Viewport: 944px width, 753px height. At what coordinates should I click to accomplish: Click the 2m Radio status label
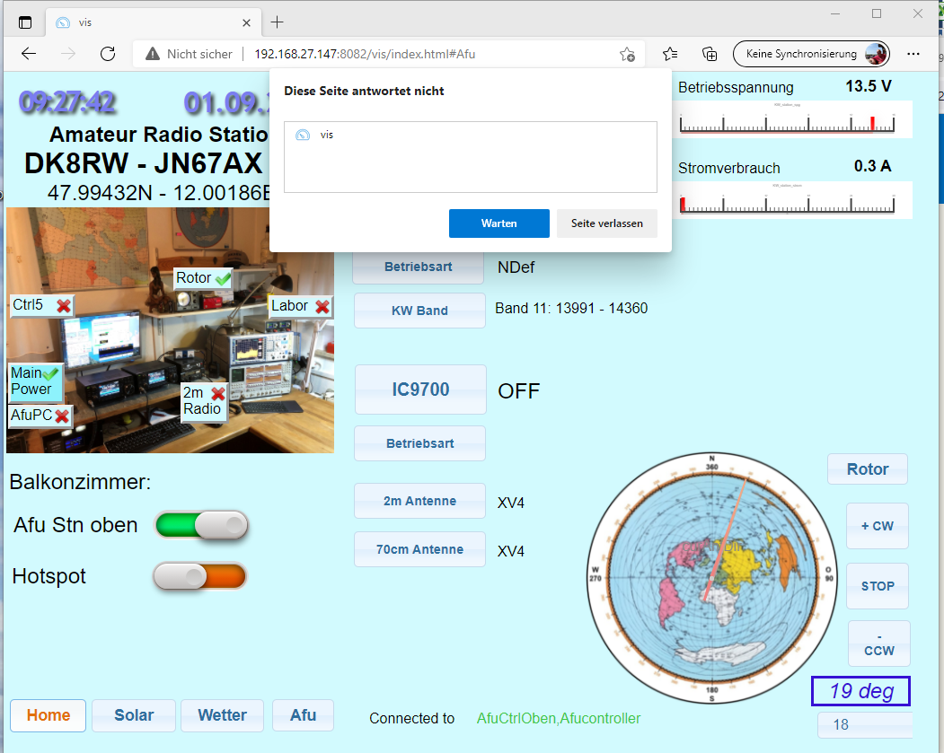[x=204, y=401]
